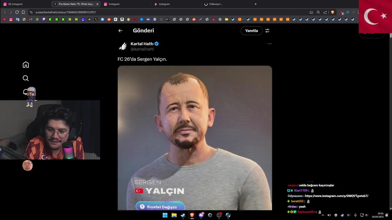
Task: Click the Yanıtla reply button
Action: point(251,31)
